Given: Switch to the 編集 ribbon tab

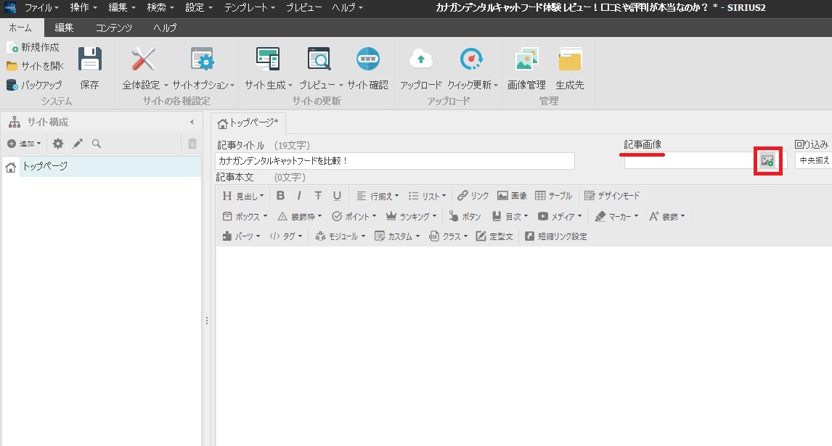Looking at the screenshot, I should click(x=64, y=28).
